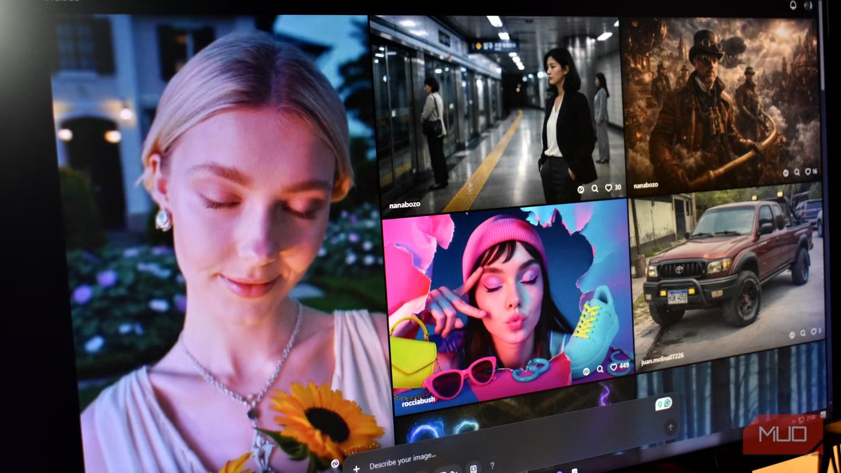The width and height of the screenshot is (841, 473).
Task: Click search icon on subway station image
Action: [x=594, y=189]
